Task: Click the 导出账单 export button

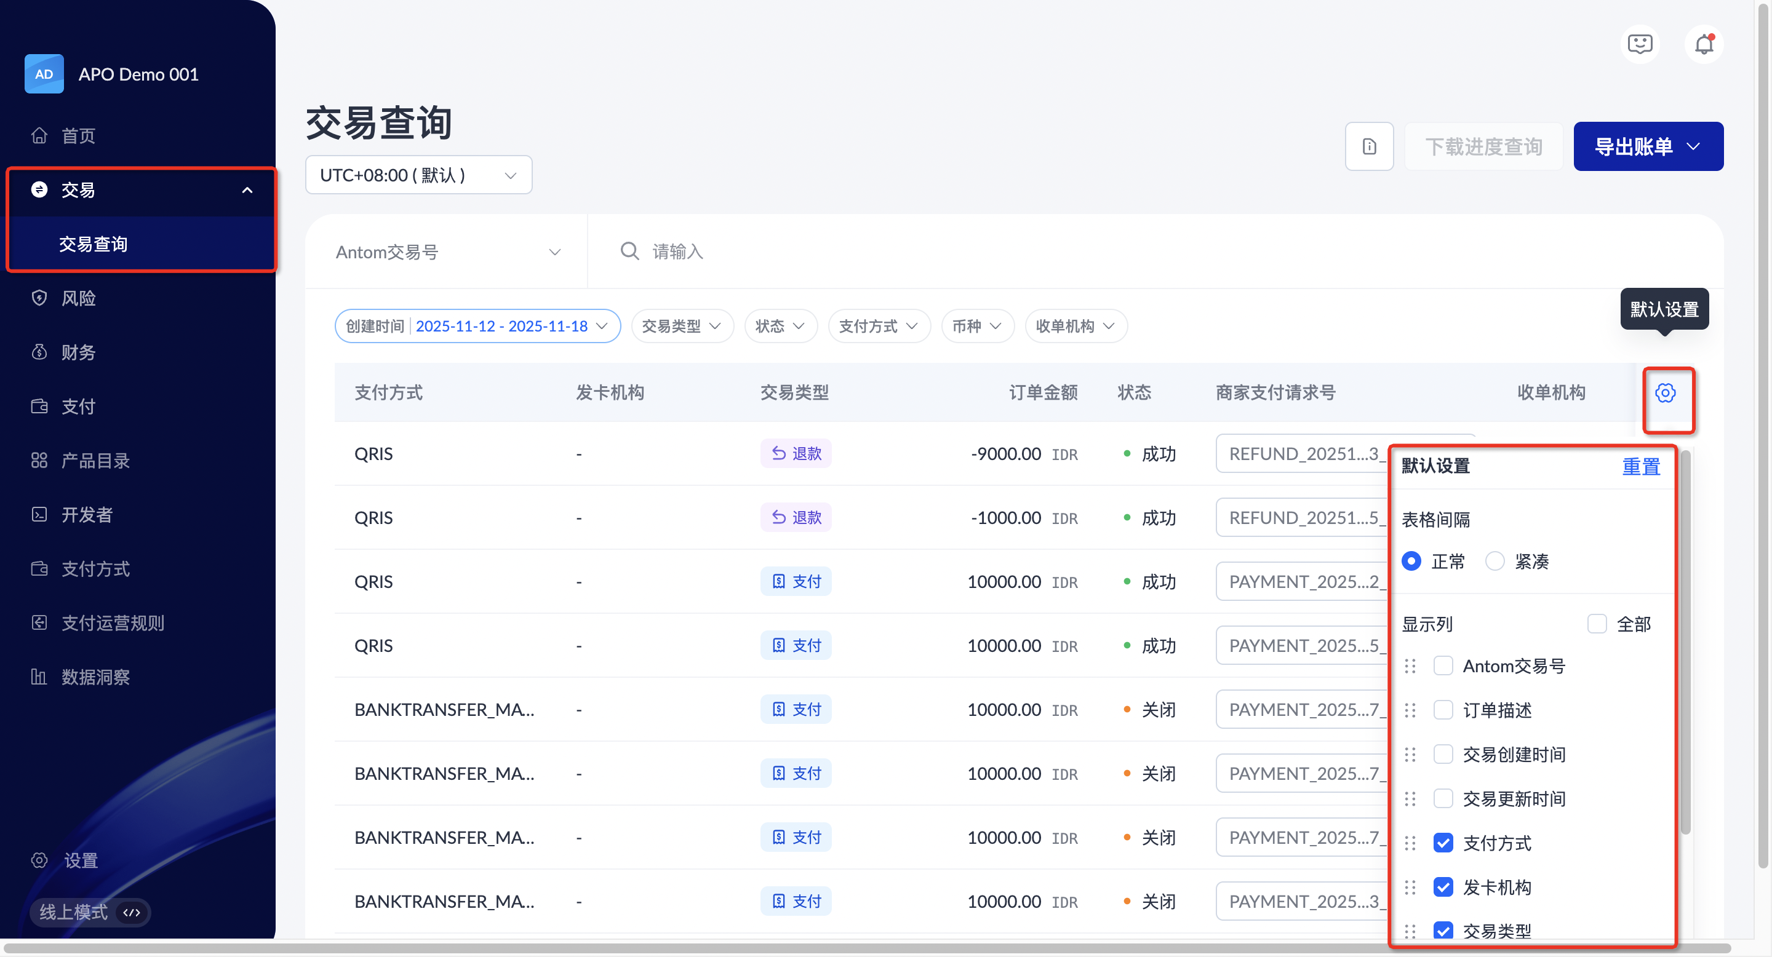Action: click(x=1648, y=146)
